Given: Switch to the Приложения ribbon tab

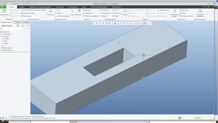Looking at the screenshot, I should click(116, 7).
